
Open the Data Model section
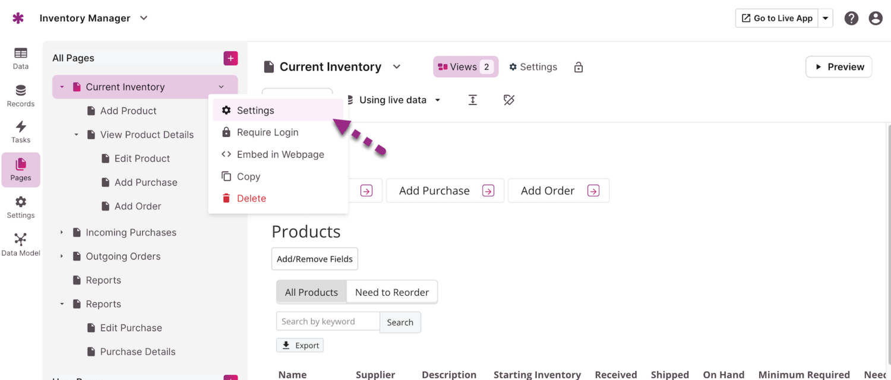[x=21, y=244]
